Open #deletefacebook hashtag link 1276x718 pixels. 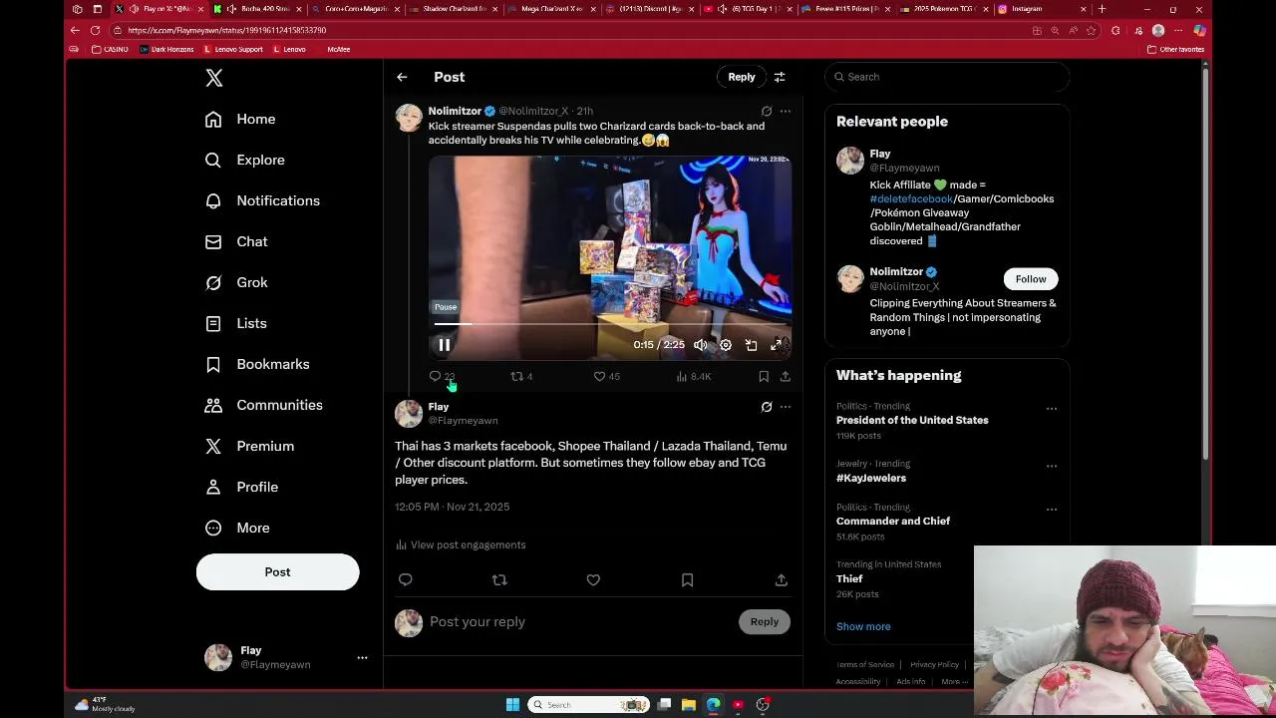[x=911, y=198]
